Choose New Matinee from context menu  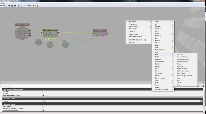point(138,24)
